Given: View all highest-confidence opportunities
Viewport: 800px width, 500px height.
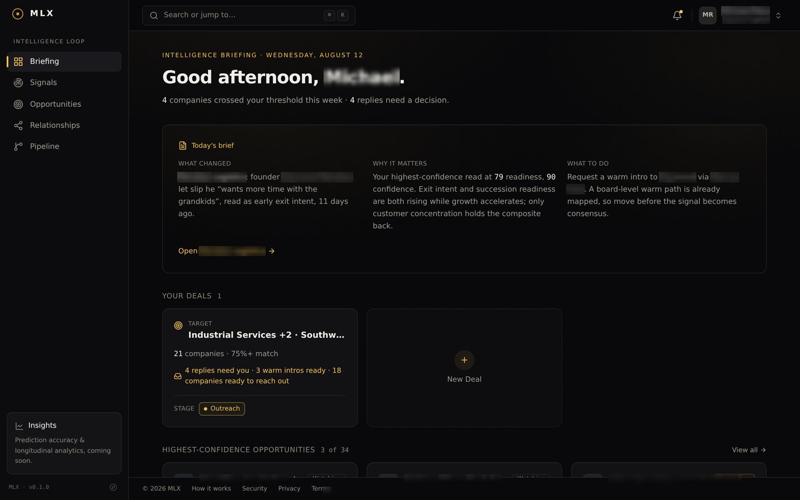Looking at the screenshot, I should coord(749,450).
